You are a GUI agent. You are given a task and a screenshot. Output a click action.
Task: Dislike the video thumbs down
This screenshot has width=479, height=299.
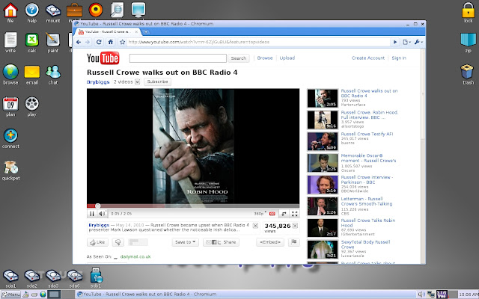(x=118, y=242)
